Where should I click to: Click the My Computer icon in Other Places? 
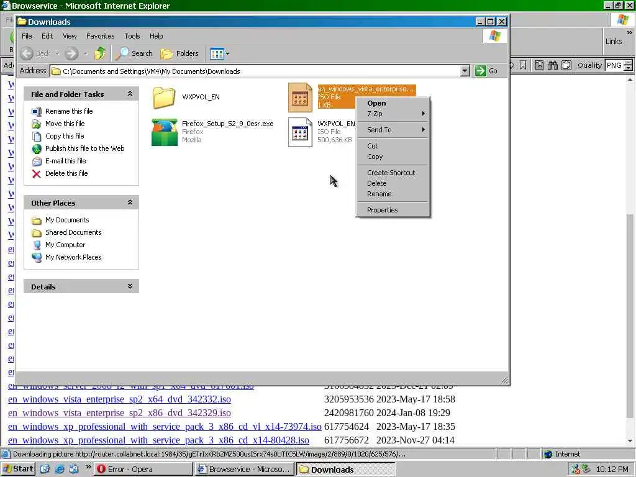(x=37, y=245)
